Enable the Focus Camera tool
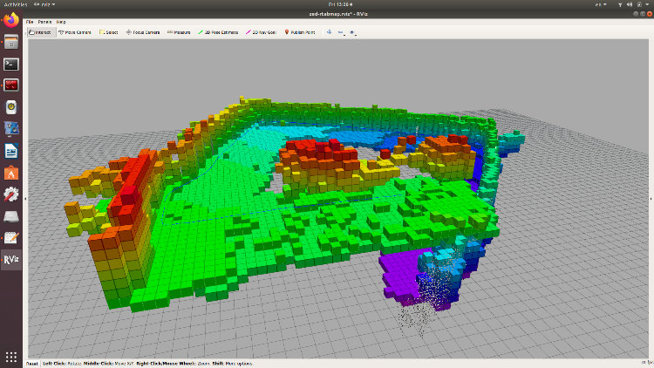Image resolution: width=654 pixels, height=368 pixels. pos(143,31)
